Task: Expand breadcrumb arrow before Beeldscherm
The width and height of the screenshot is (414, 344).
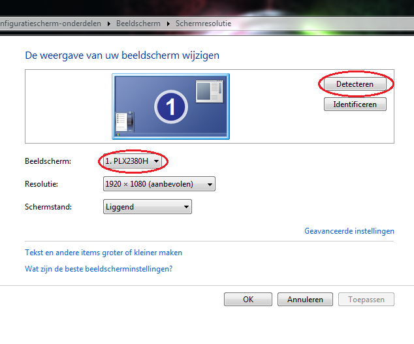Action: tap(109, 23)
